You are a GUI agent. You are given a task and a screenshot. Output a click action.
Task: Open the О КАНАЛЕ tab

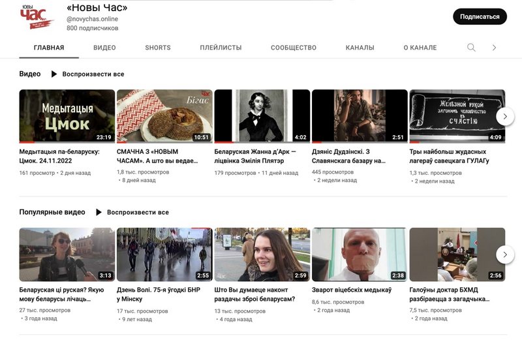[x=420, y=48]
